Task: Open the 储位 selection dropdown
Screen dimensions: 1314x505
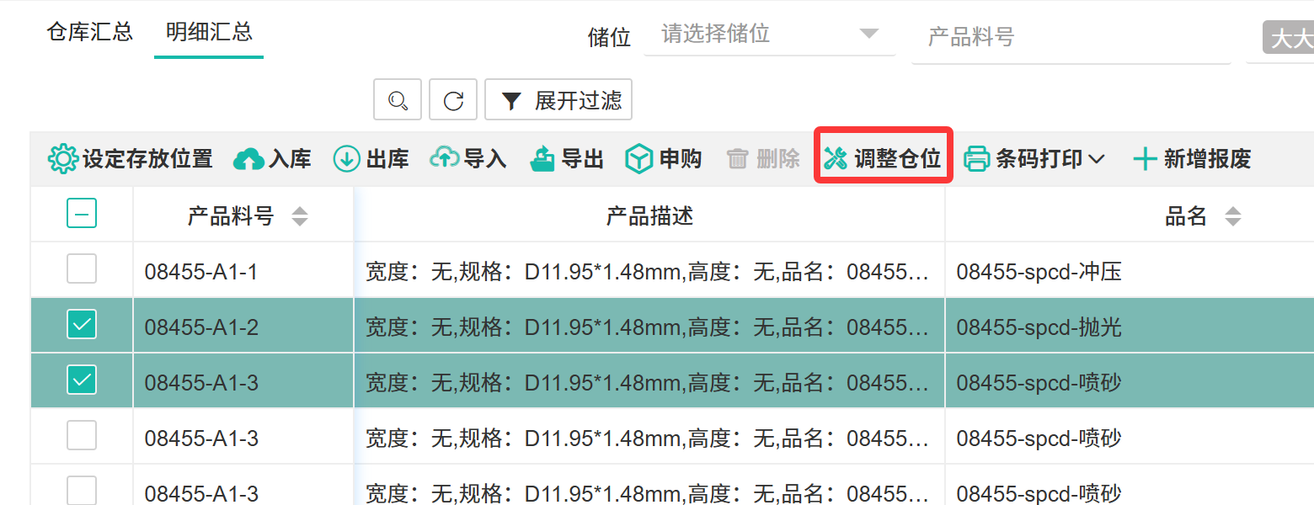Action: [x=768, y=35]
